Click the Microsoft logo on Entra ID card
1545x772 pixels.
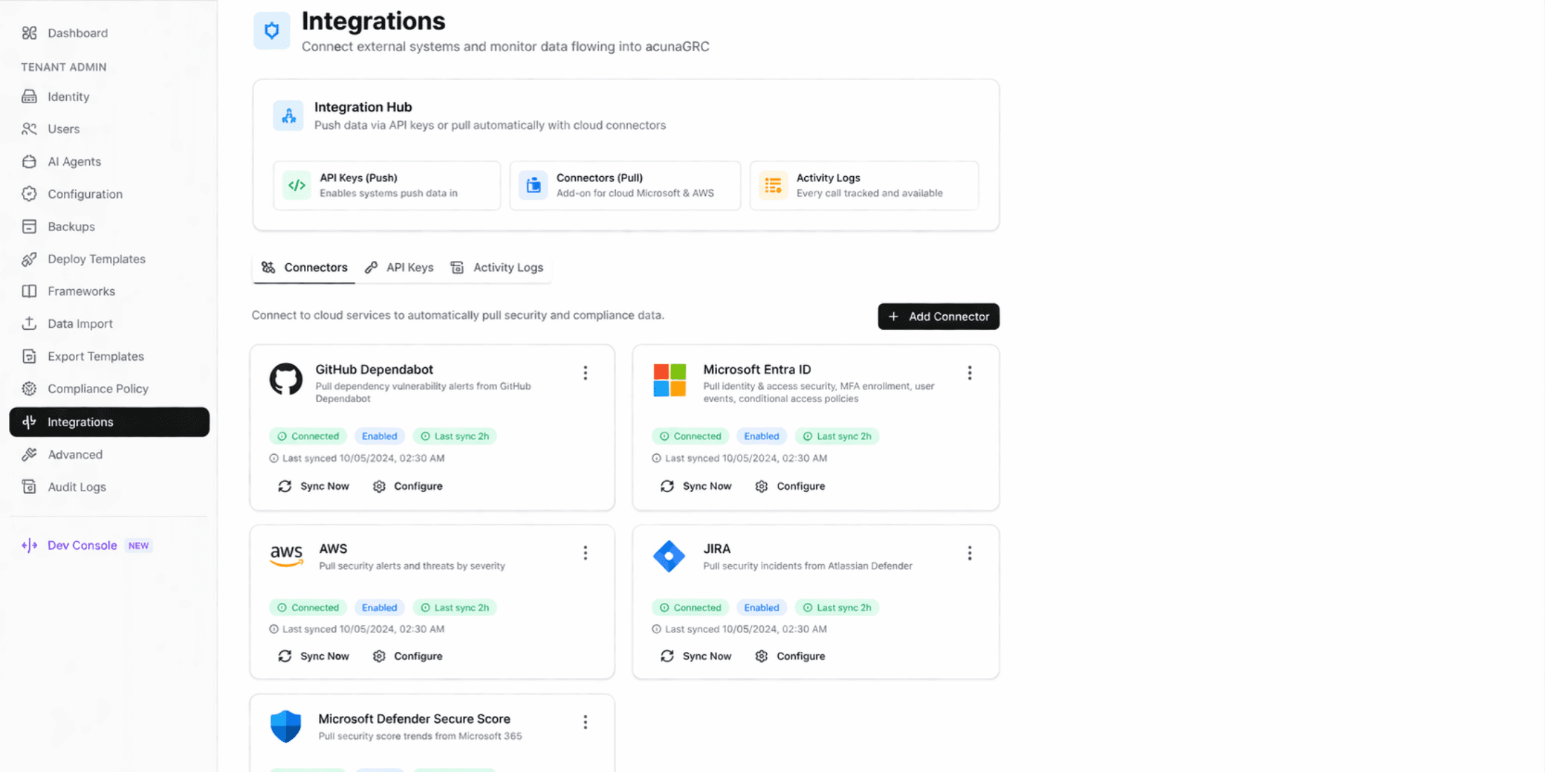pos(669,380)
